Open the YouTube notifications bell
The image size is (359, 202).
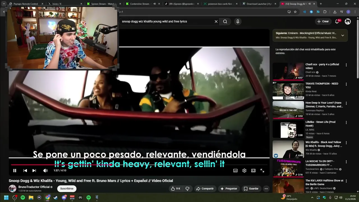tap(337, 21)
